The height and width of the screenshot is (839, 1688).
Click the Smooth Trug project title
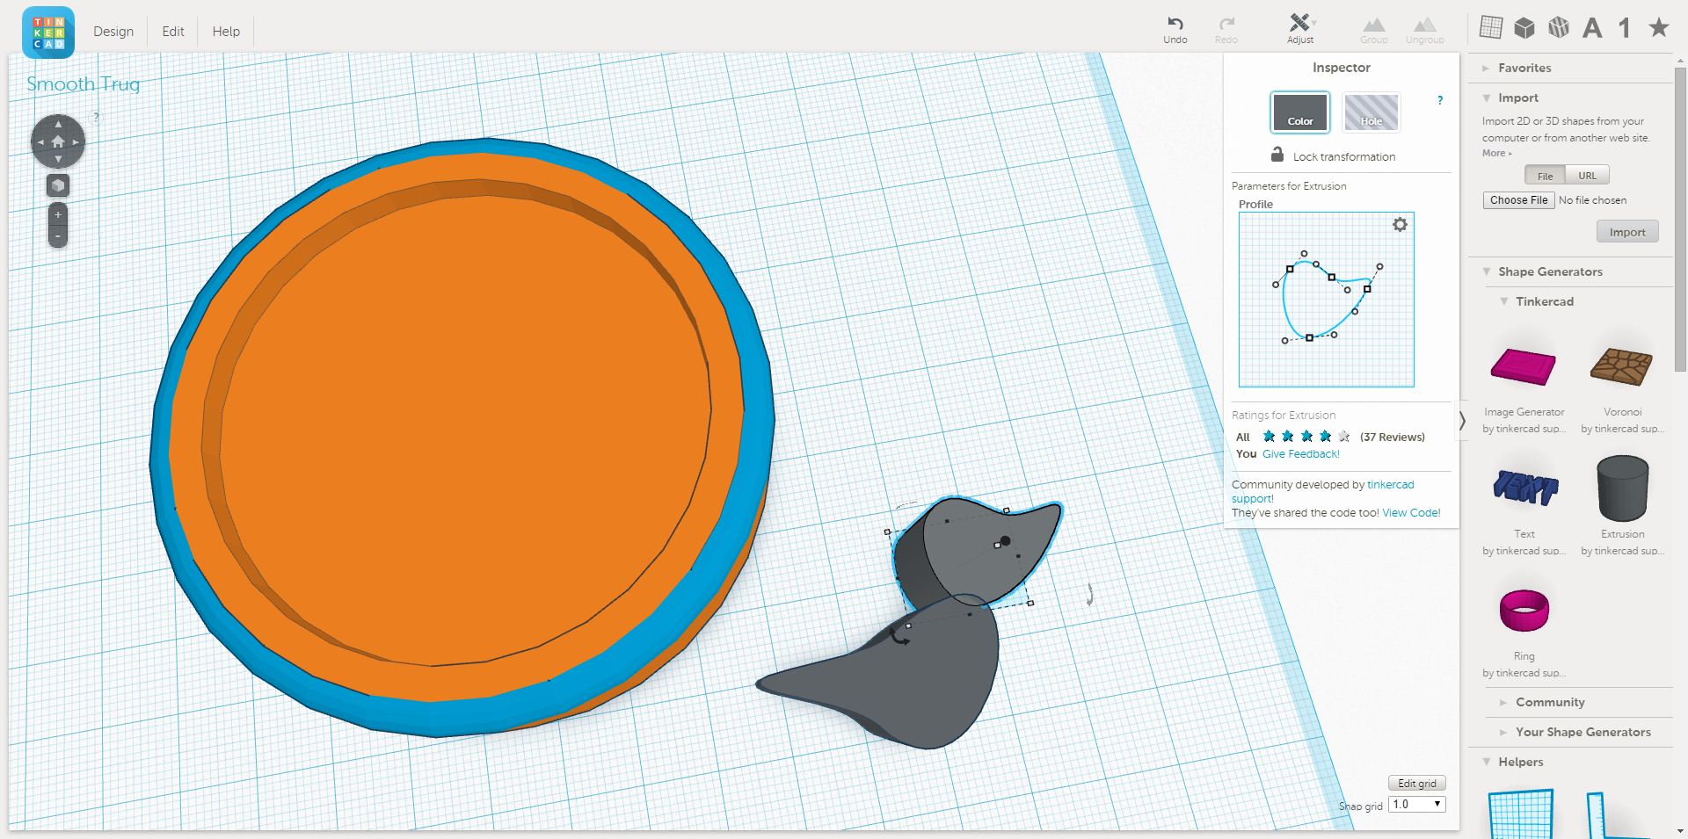pos(84,84)
